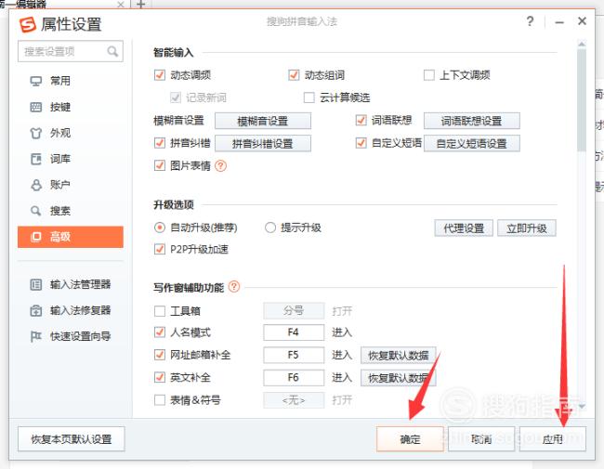Click the help icon next to 图片表情
Viewport: 604px width, 469px height.
(220, 166)
